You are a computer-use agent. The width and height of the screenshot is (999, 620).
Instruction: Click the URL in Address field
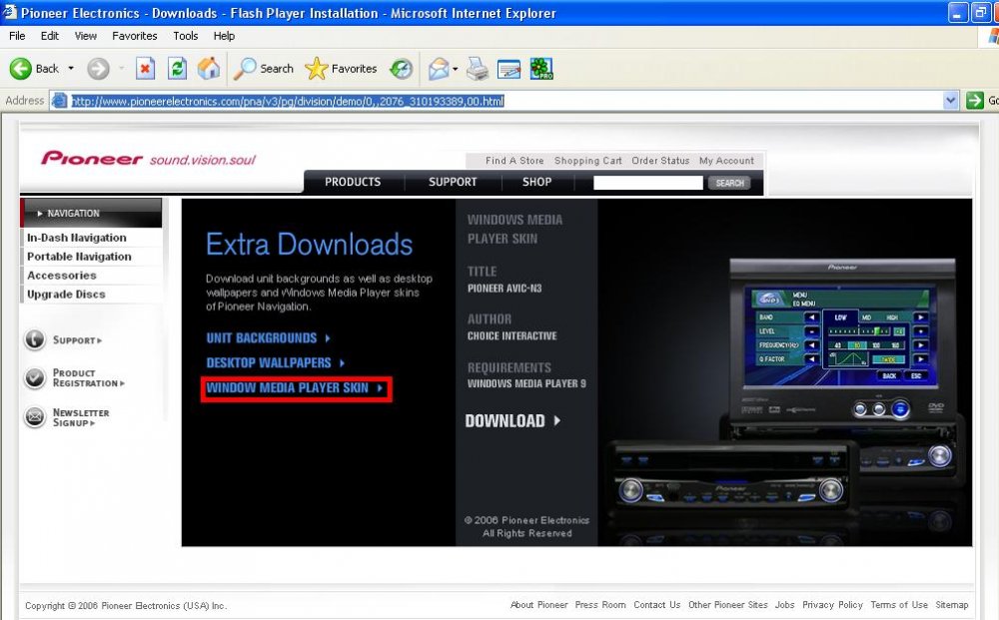pos(288,101)
